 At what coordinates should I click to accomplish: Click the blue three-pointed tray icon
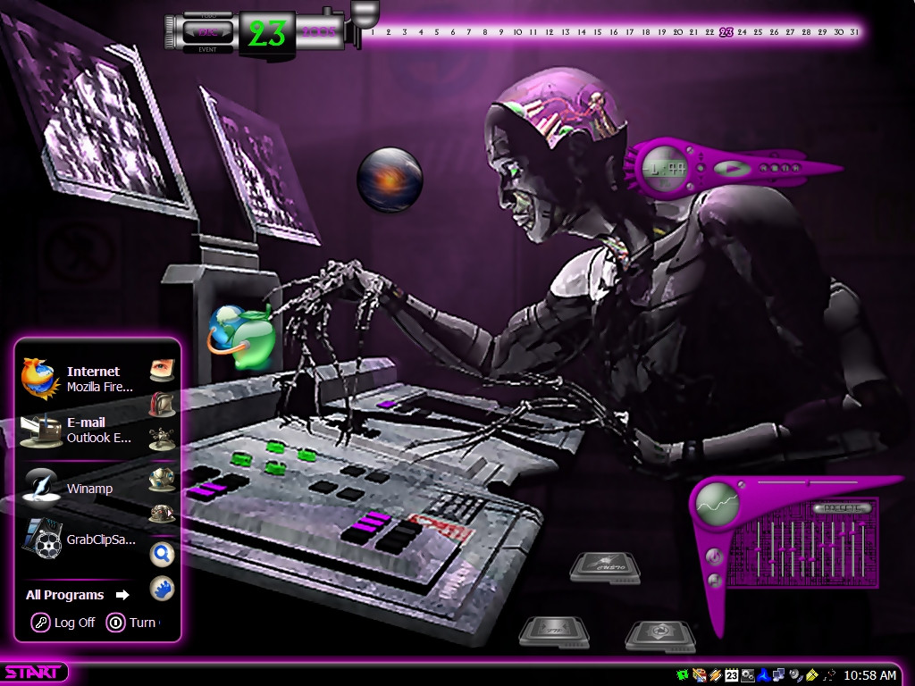(x=763, y=675)
